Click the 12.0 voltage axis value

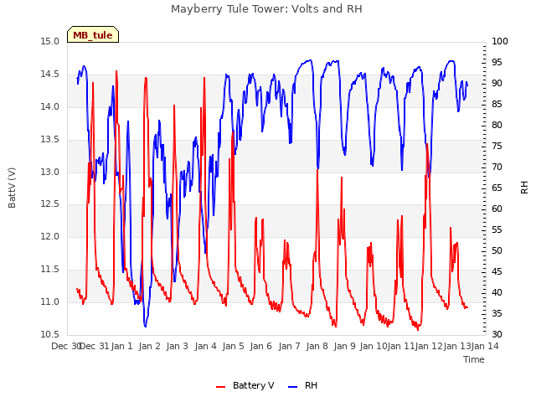click(50, 236)
